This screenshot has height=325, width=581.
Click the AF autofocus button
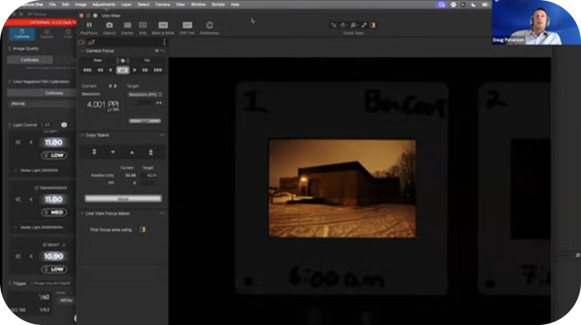[123, 70]
